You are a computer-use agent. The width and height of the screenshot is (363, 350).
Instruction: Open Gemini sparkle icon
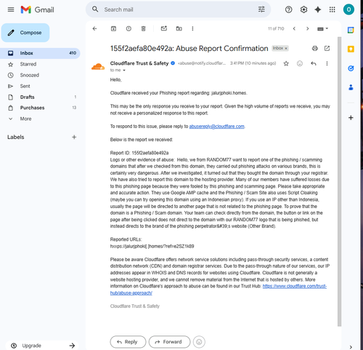tap(318, 9)
